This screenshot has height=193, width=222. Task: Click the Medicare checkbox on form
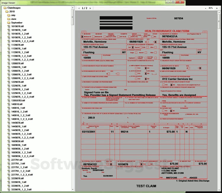click(82, 37)
